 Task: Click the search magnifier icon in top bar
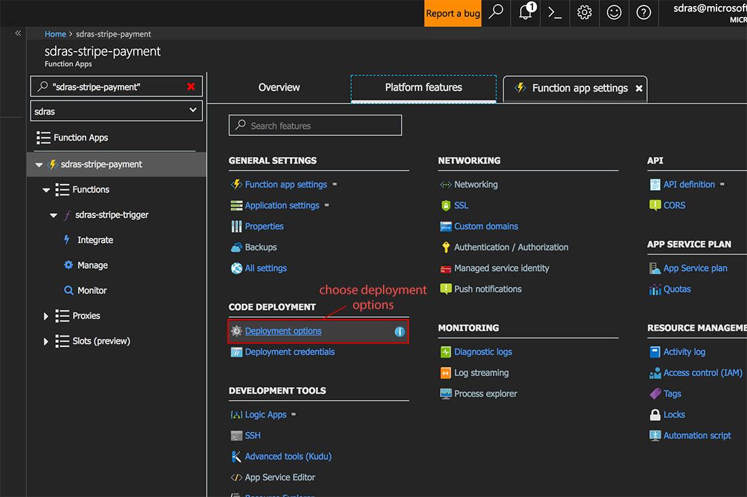[496, 12]
